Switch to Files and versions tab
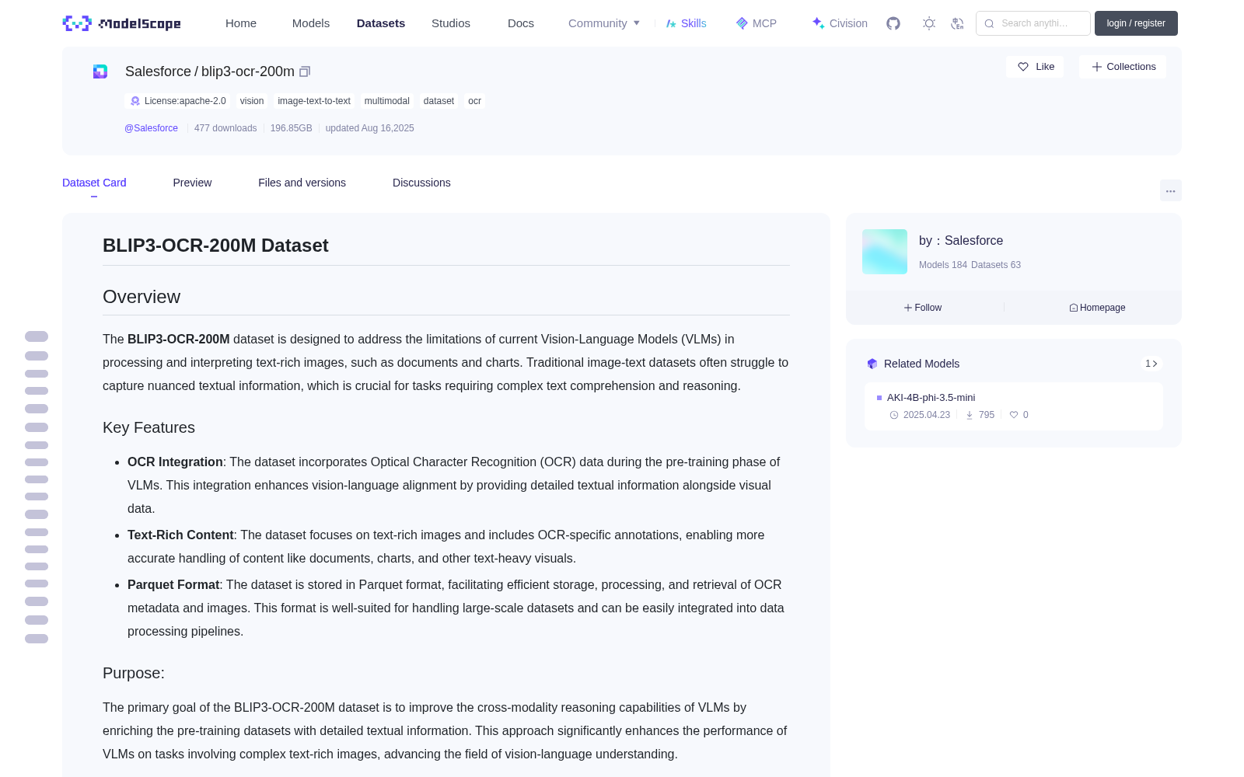This screenshot has width=1244, height=777. pyautogui.click(x=302, y=183)
